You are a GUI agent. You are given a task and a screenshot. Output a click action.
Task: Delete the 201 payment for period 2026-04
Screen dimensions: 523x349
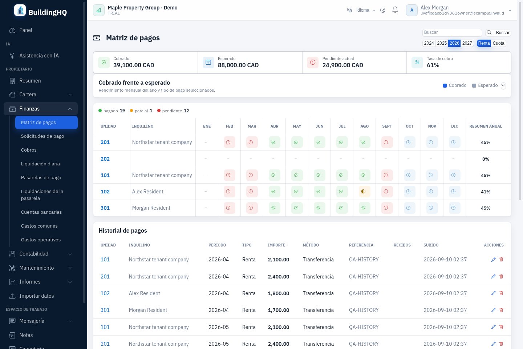[501, 277]
